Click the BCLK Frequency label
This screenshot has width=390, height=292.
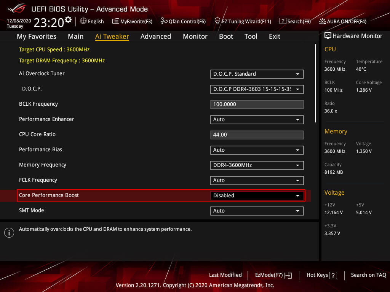[x=38, y=104]
